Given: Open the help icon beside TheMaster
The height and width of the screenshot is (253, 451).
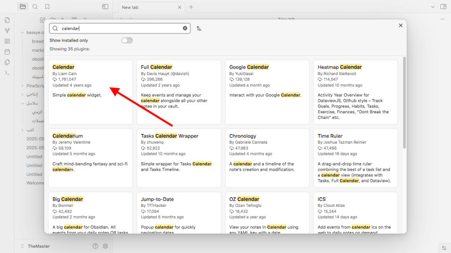Looking at the screenshot, I should point(96,246).
